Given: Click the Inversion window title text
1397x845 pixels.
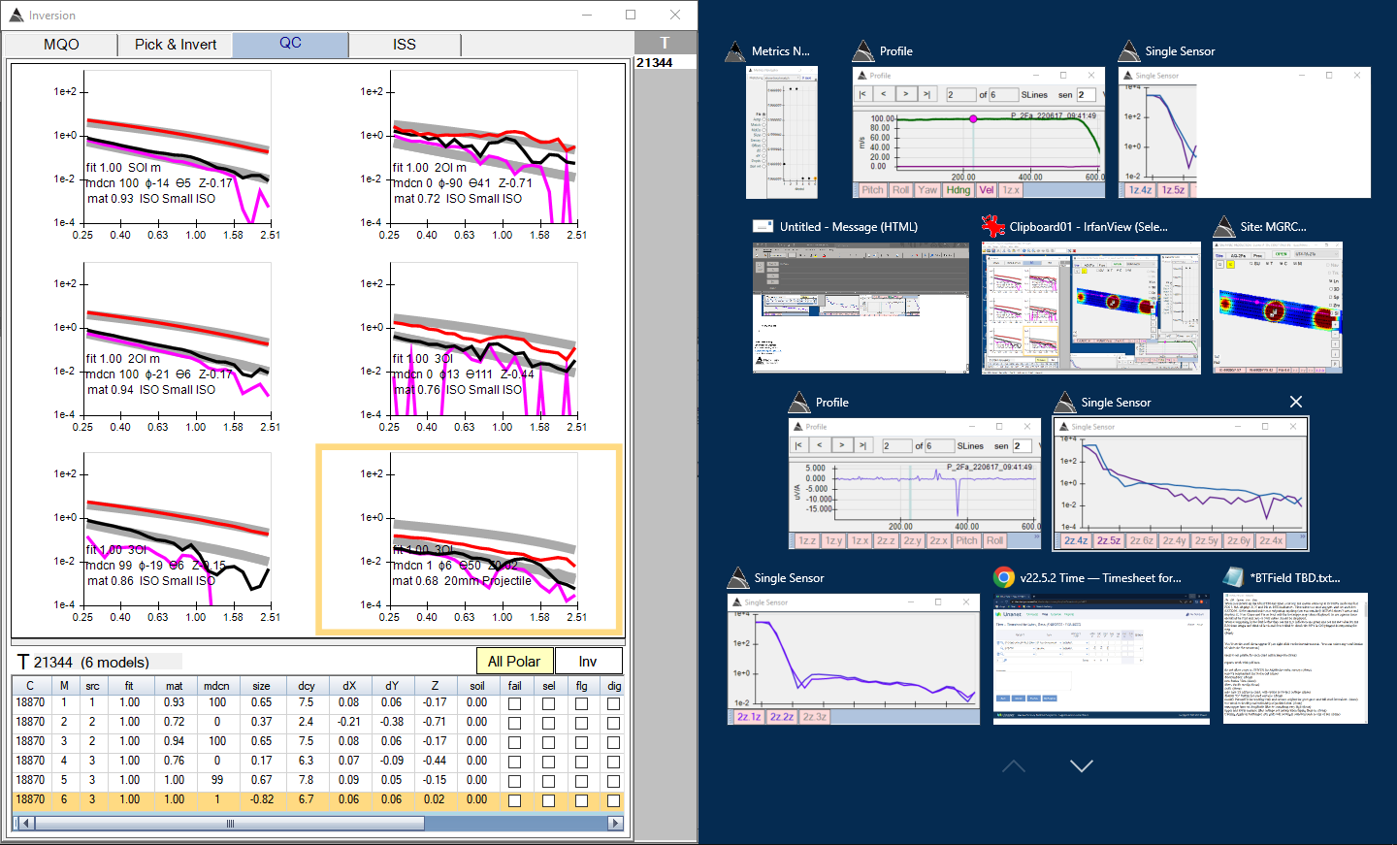Looking at the screenshot, I should [x=51, y=16].
